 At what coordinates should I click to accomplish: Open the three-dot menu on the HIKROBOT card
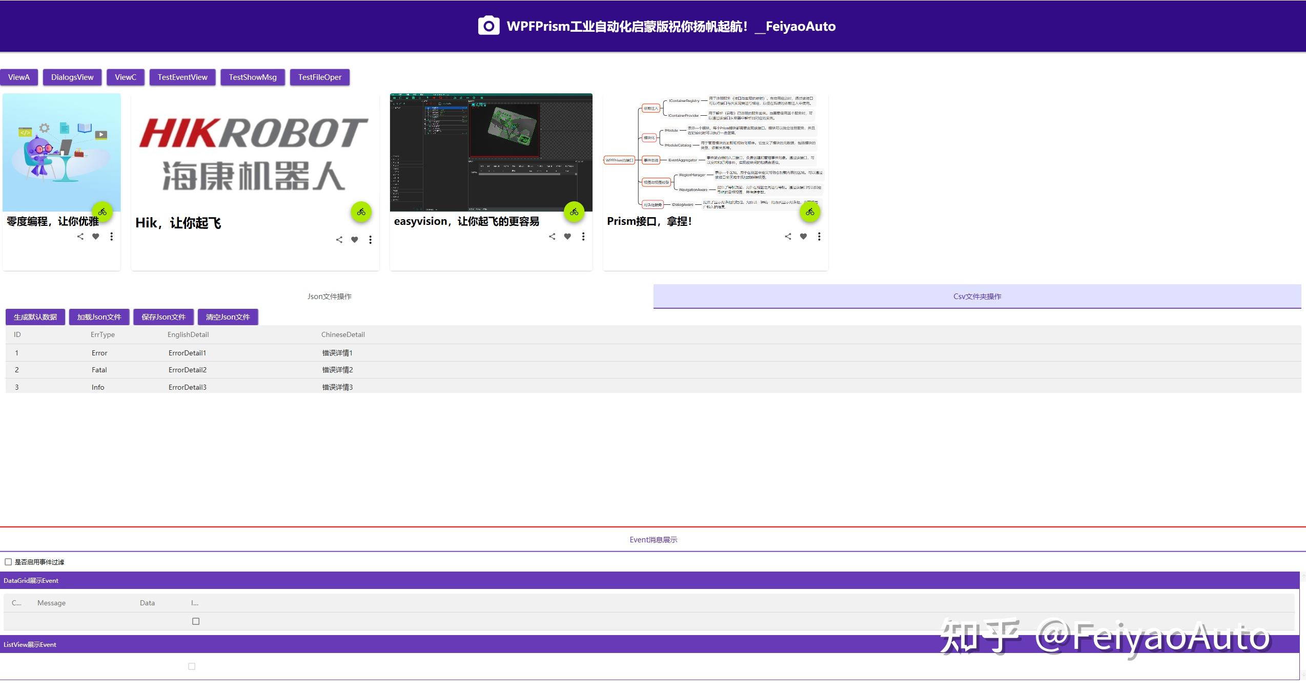click(370, 239)
